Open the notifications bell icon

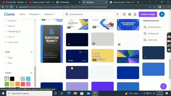pyautogui.click(x=135, y=14)
